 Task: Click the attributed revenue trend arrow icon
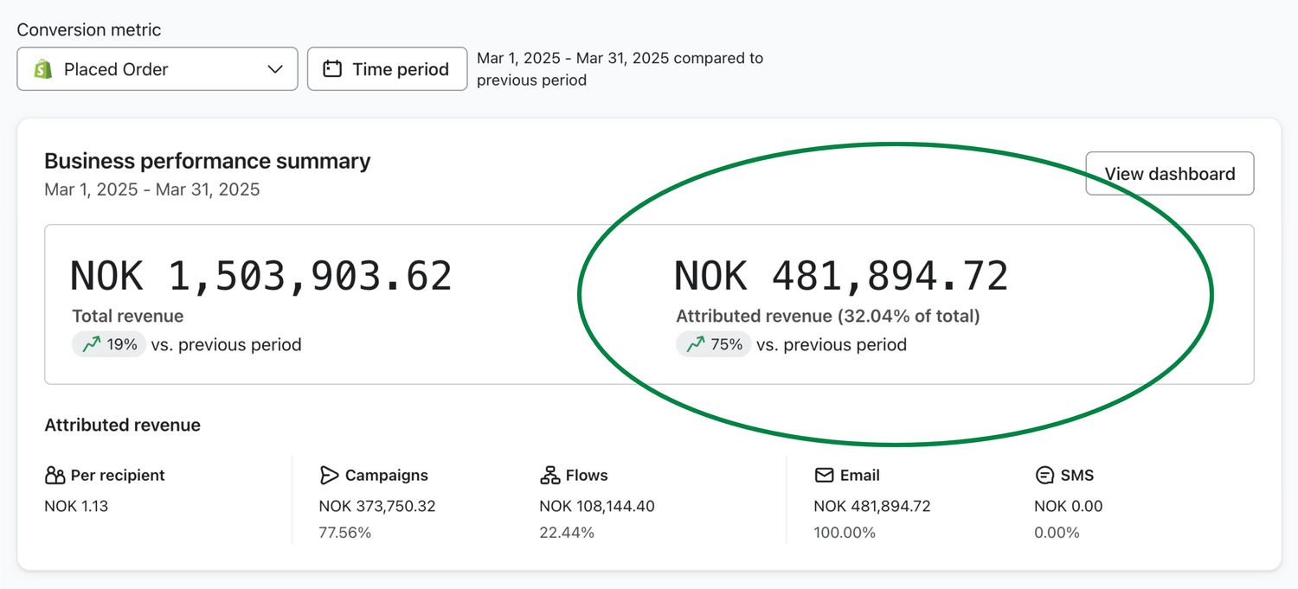coord(696,345)
